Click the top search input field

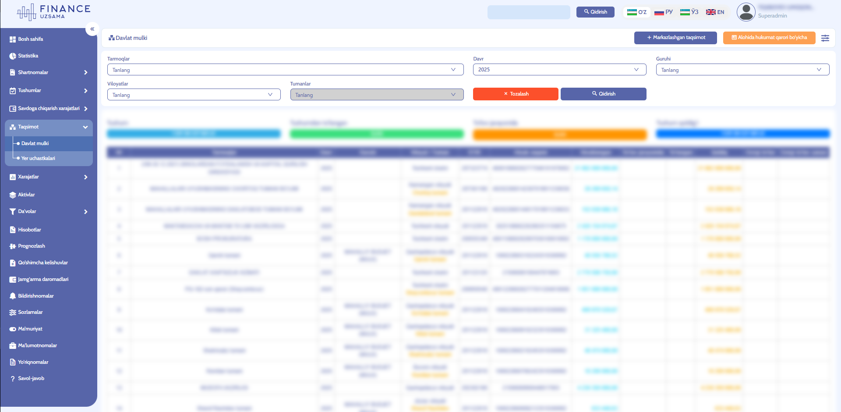coord(529,12)
